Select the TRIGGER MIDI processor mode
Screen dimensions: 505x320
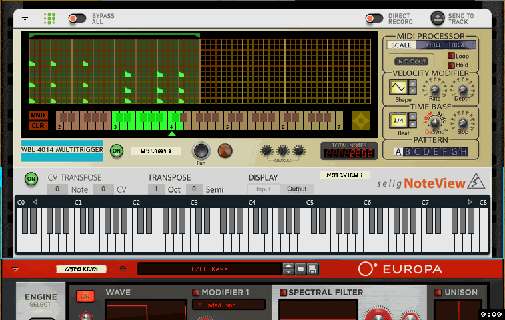pos(461,45)
